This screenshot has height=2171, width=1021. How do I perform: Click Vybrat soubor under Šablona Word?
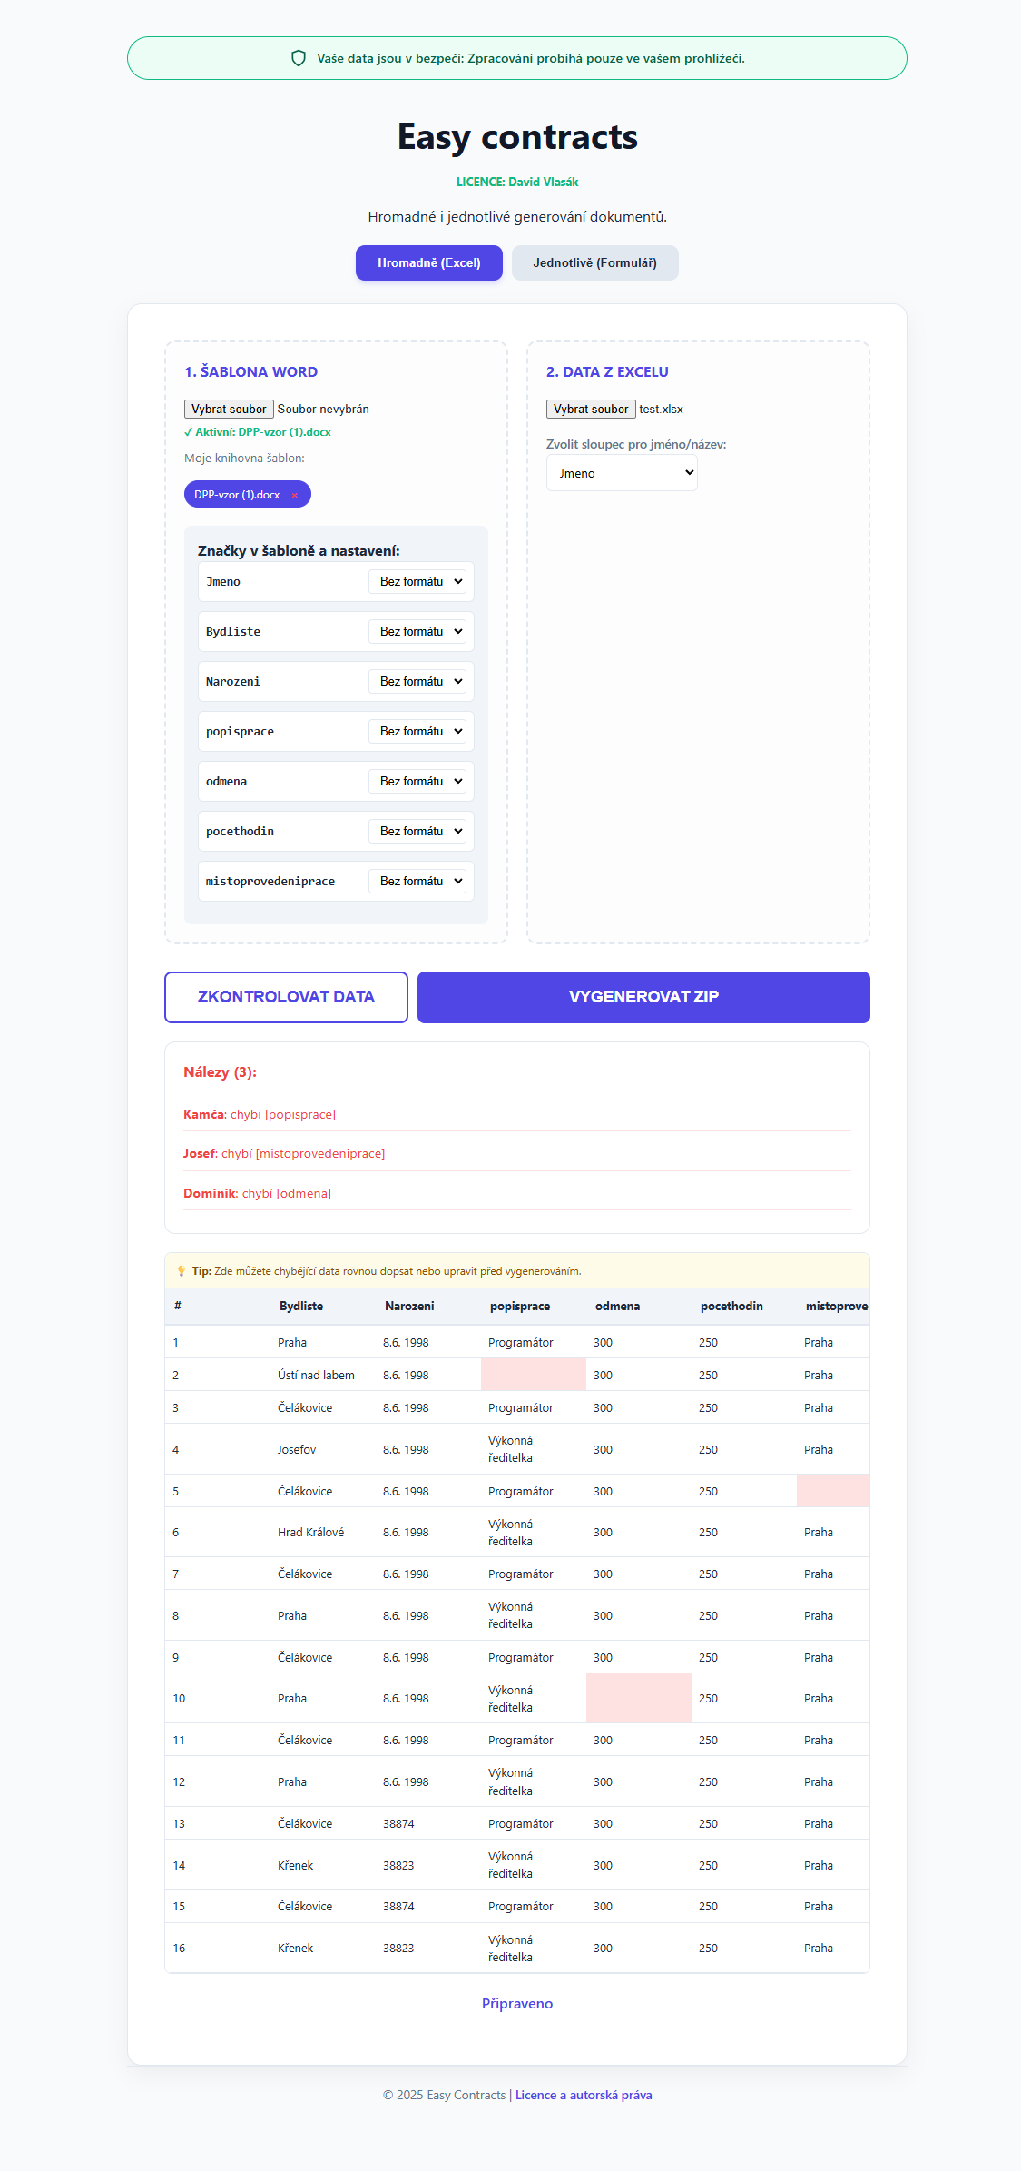click(228, 409)
